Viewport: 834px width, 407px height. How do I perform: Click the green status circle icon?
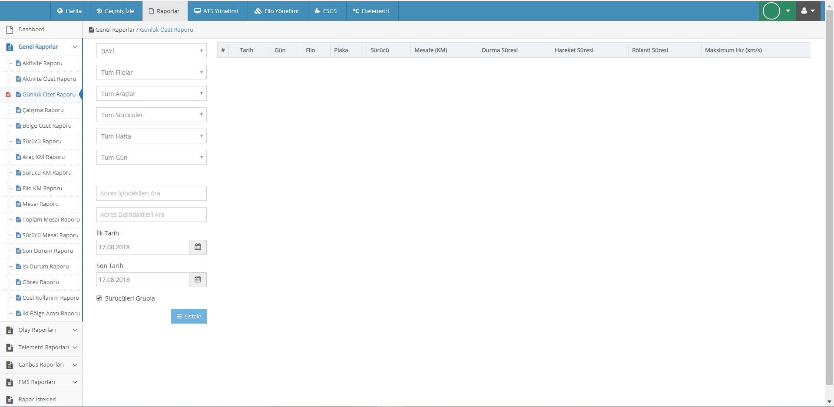(771, 11)
